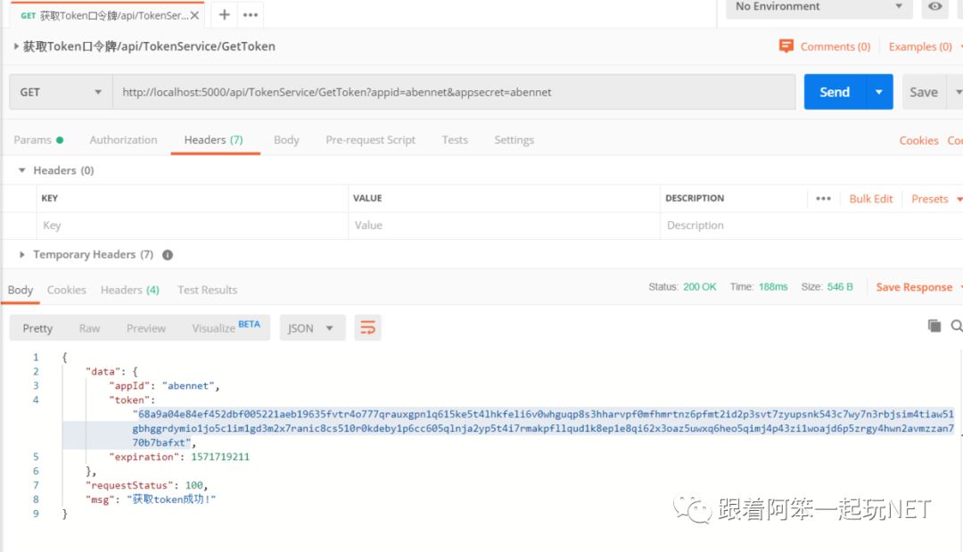Click the comments speech bubble icon
This screenshot has height=552, width=963.
(786, 46)
